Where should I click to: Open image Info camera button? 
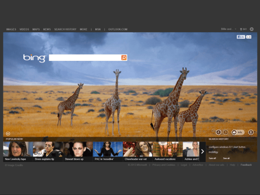coord(238,132)
